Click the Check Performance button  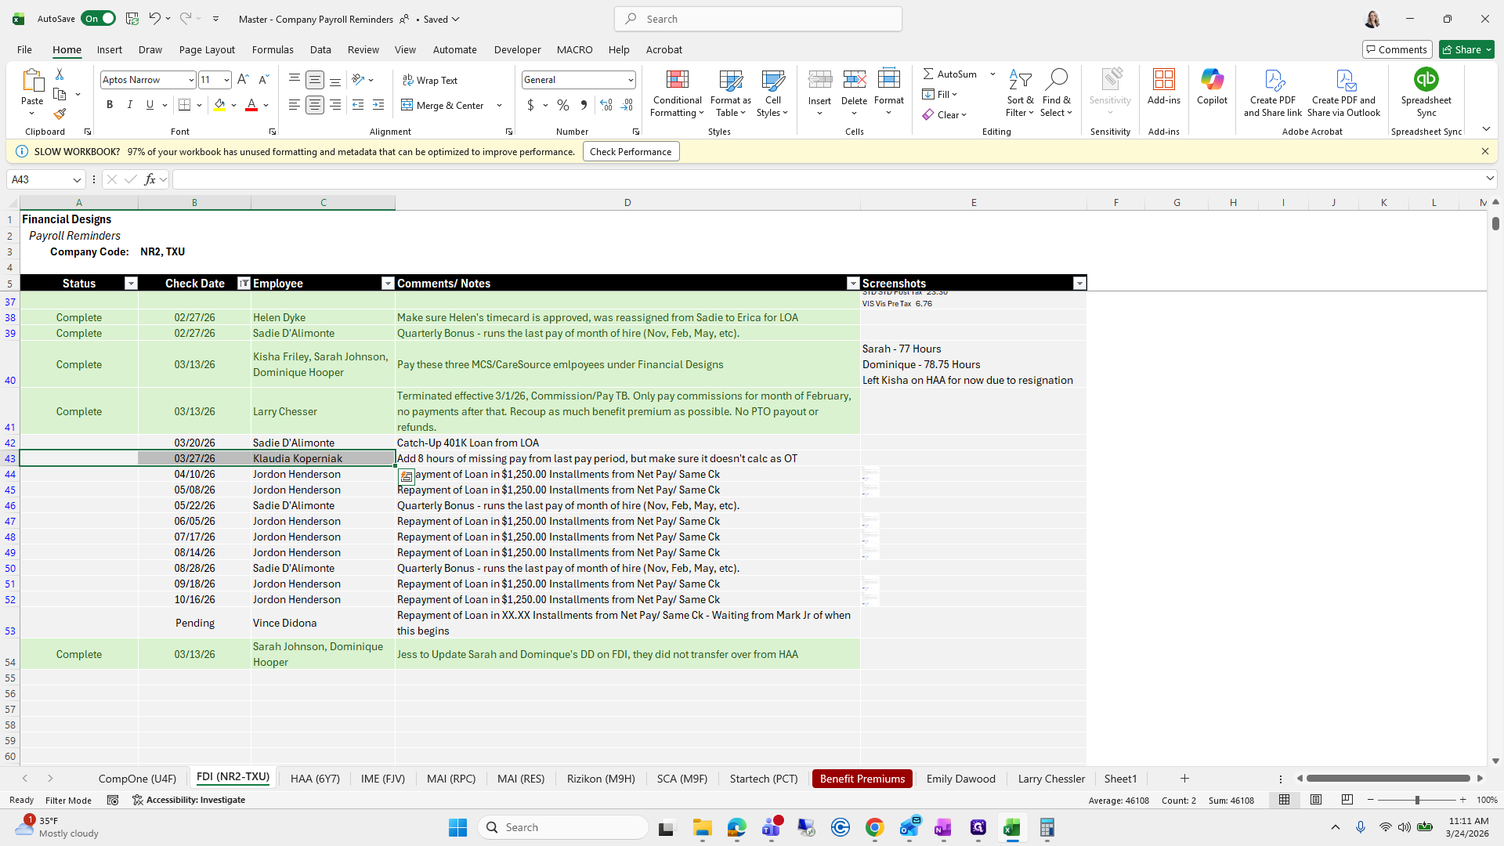point(631,152)
